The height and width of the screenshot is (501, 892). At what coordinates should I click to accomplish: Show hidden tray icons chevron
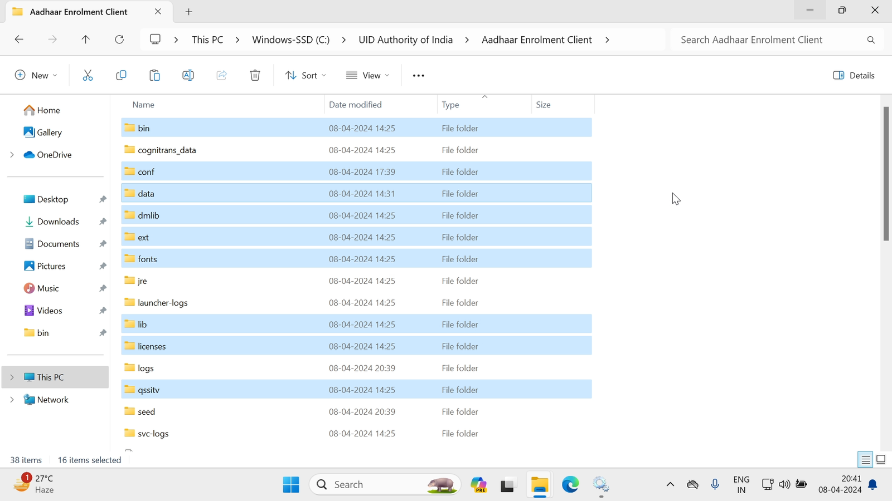point(670,484)
